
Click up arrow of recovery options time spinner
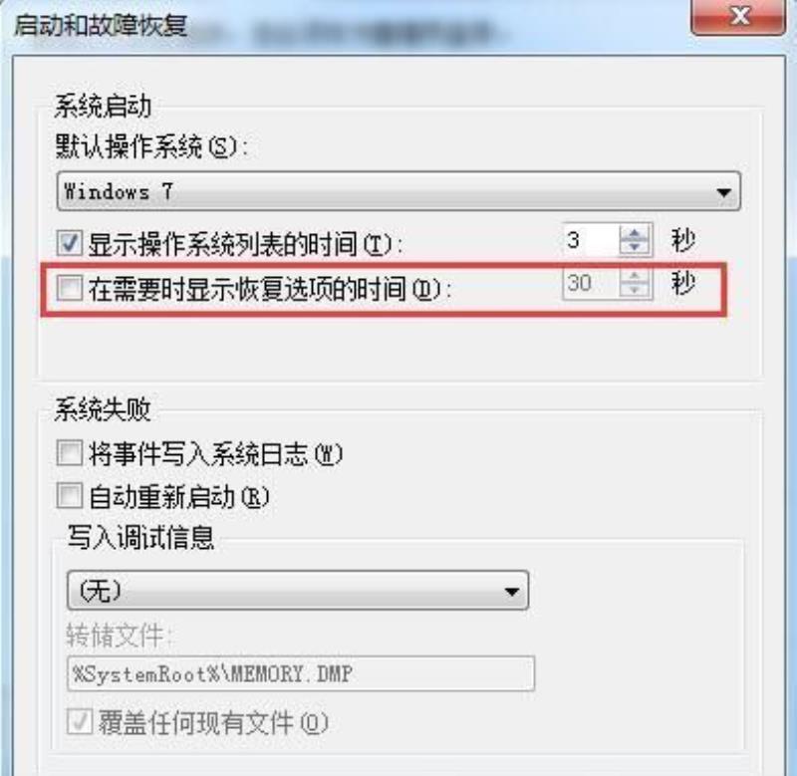635,277
